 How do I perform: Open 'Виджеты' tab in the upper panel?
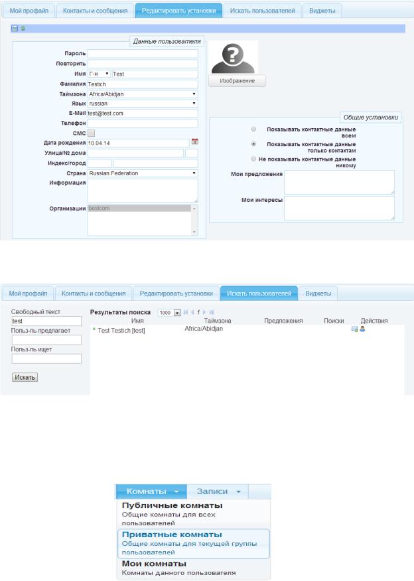pos(322,11)
